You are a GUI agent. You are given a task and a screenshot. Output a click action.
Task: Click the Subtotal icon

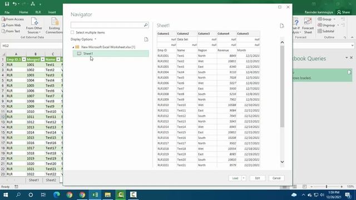(x=320, y=31)
